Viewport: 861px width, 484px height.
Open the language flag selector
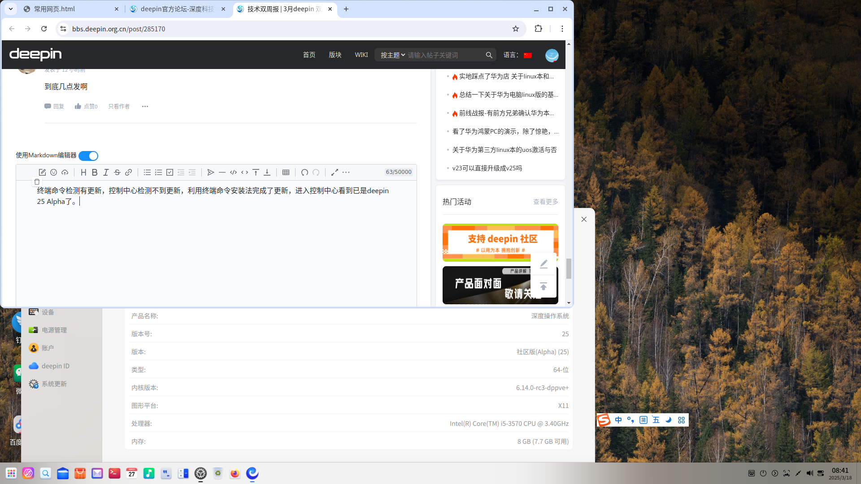coord(527,55)
